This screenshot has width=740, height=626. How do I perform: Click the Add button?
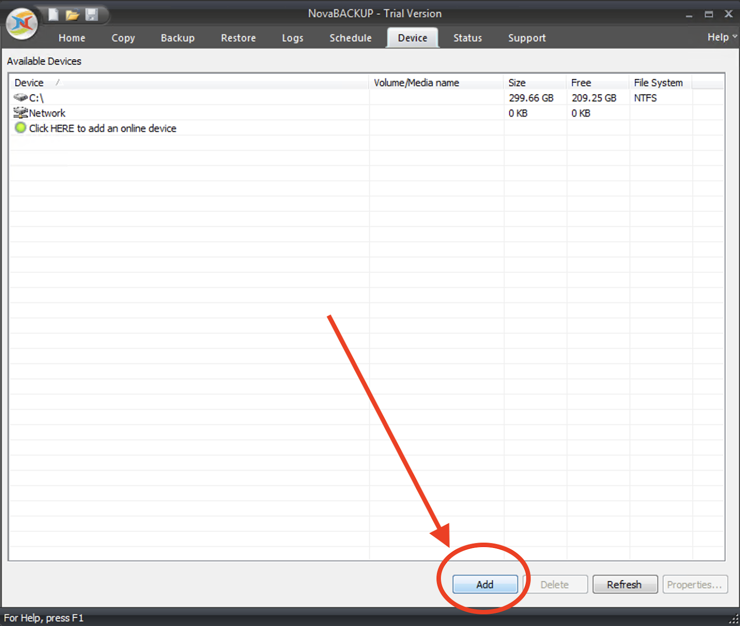pyautogui.click(x=485, y=584)
